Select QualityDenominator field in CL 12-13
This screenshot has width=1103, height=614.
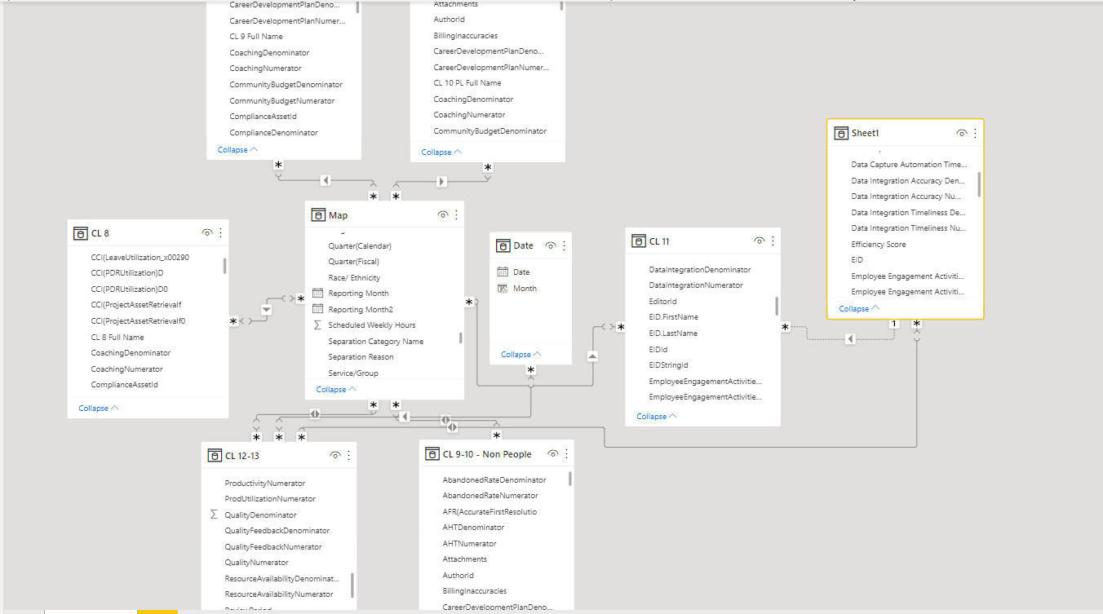pos(260,515)
